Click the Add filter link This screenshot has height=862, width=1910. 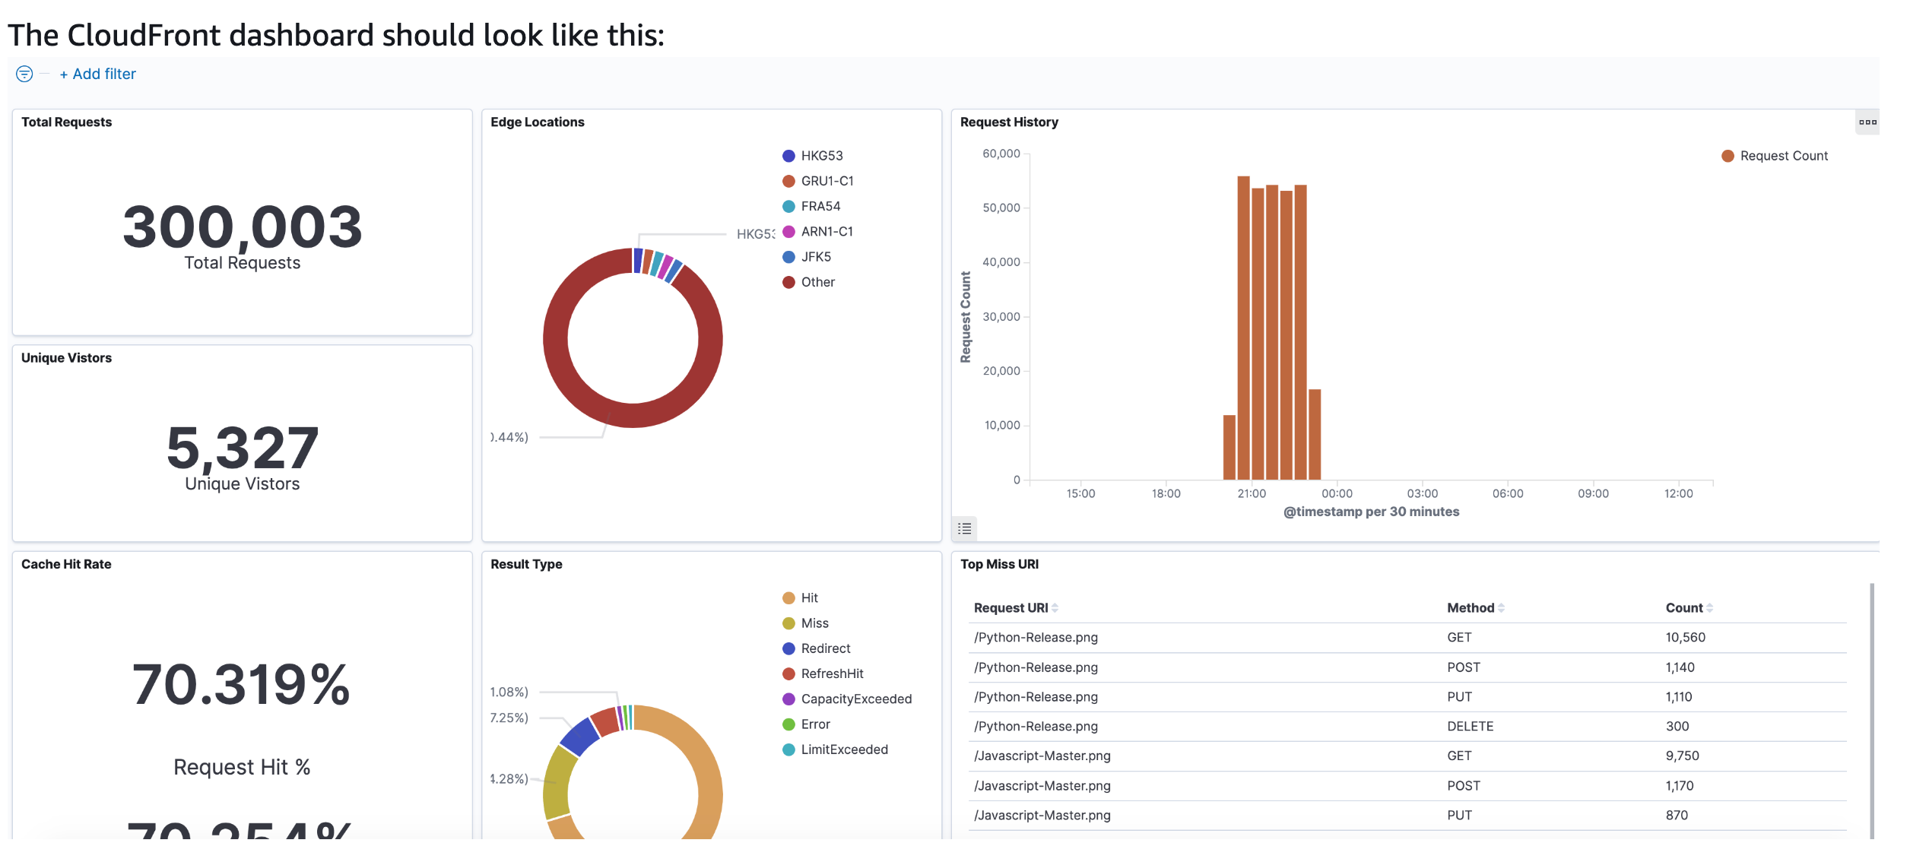click(x=97, y=74)
